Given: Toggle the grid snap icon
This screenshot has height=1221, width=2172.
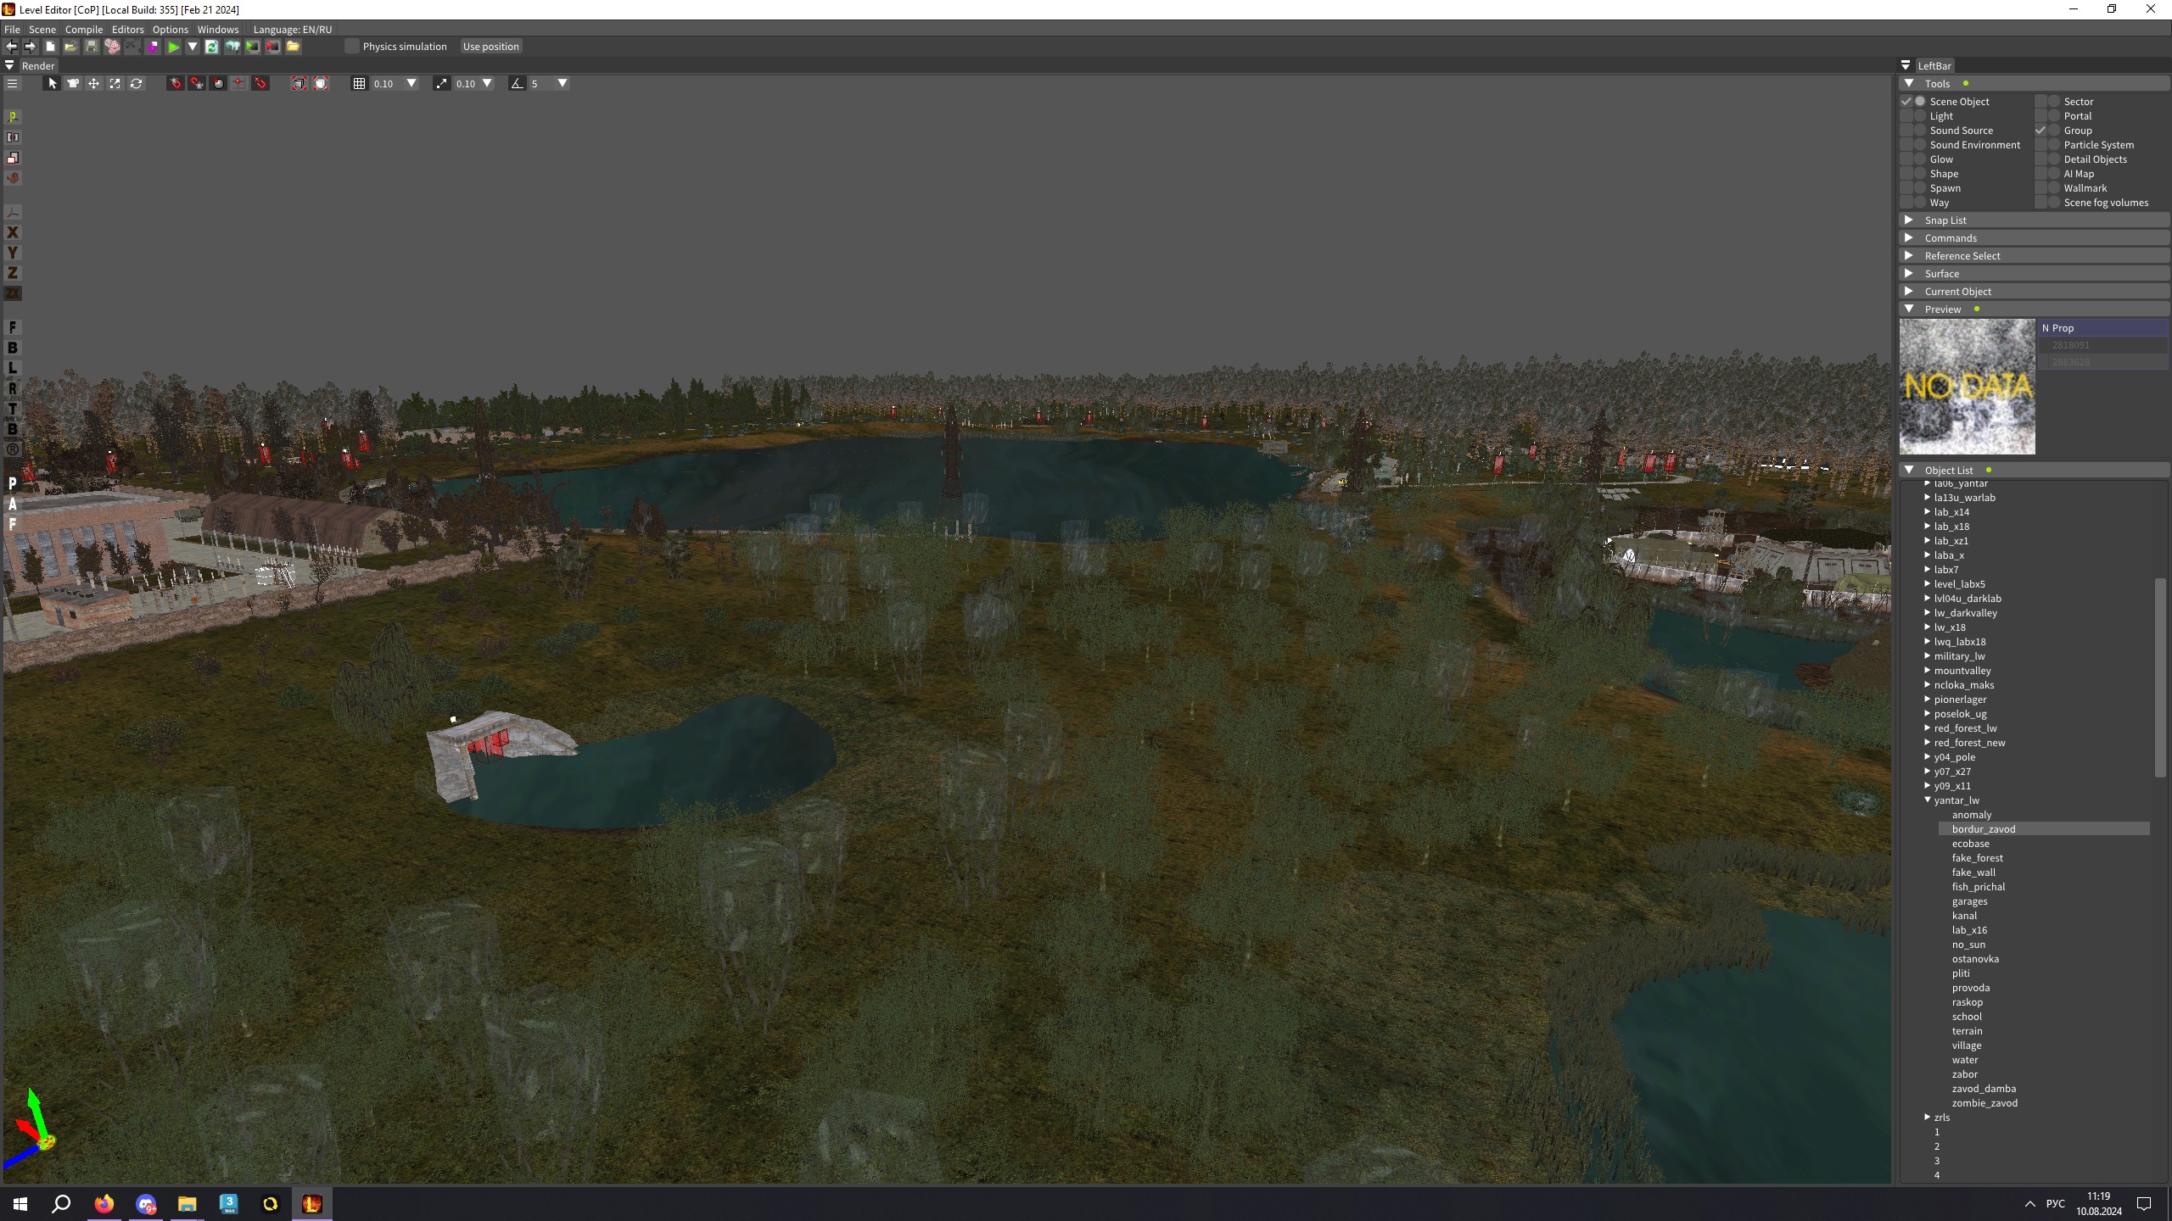Looking at the screenshot, I should point(359,83).
